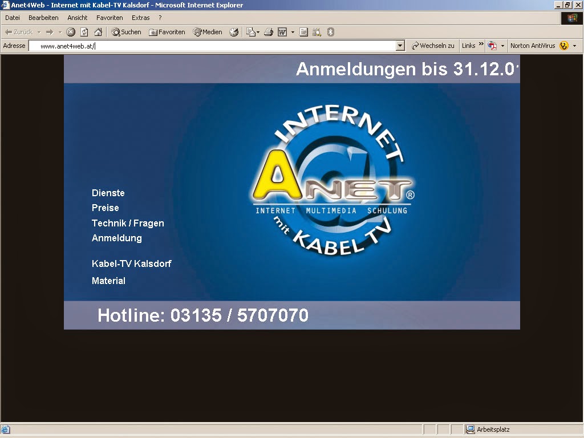
Task: Open the Material page link
Action: (x=109, y=281)
